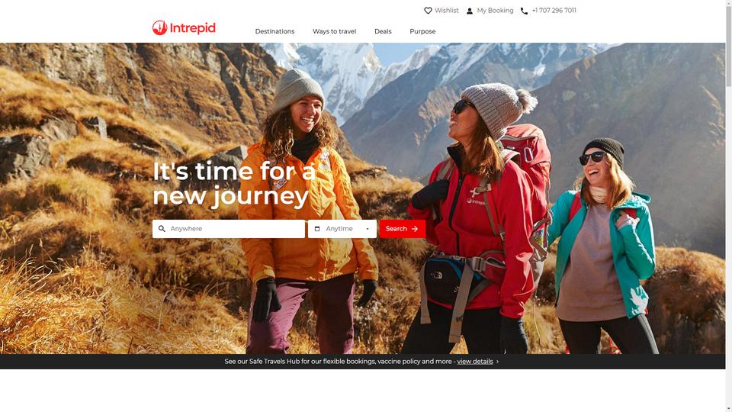Click the magnifying glass in Anywhere field
This screenshot has width=732, height=412.
tap(162, 229)
